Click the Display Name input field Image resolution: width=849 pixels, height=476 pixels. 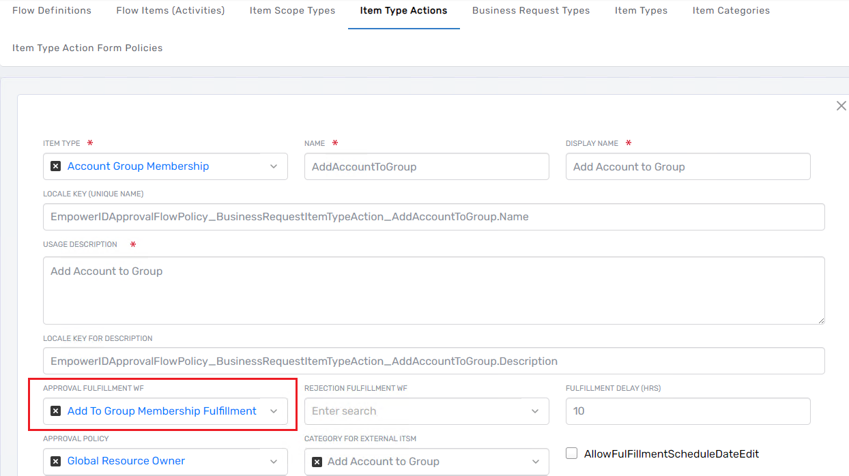tap(688, 166)
